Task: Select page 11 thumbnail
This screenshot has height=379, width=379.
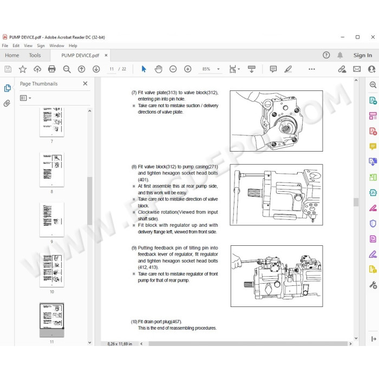Action: [52, 320]
